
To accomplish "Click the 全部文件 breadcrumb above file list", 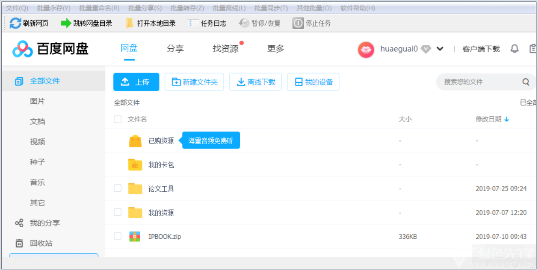I will pos(127,103).
